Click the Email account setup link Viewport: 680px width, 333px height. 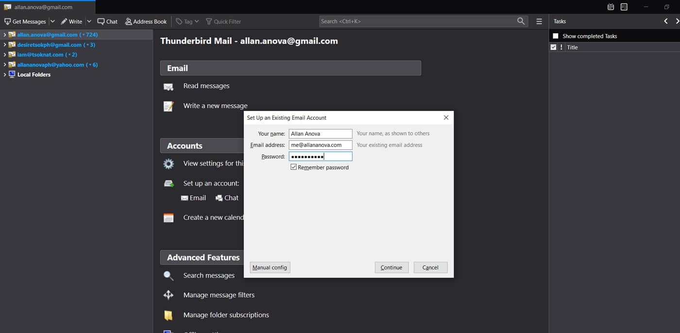point(193,198)
